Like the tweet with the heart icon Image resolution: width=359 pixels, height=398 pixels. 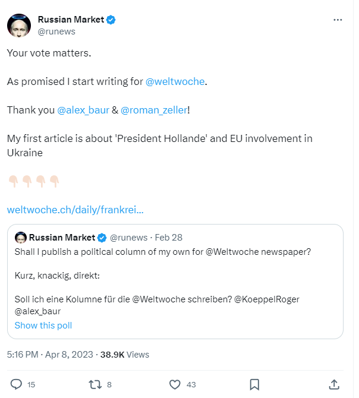175,384
